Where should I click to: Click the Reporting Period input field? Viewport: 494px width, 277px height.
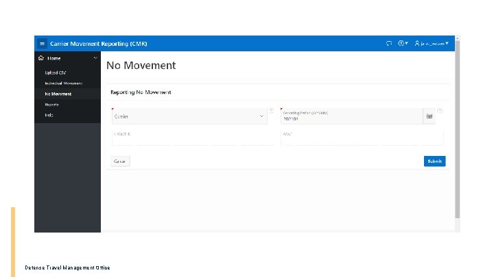tap(351, 116)
